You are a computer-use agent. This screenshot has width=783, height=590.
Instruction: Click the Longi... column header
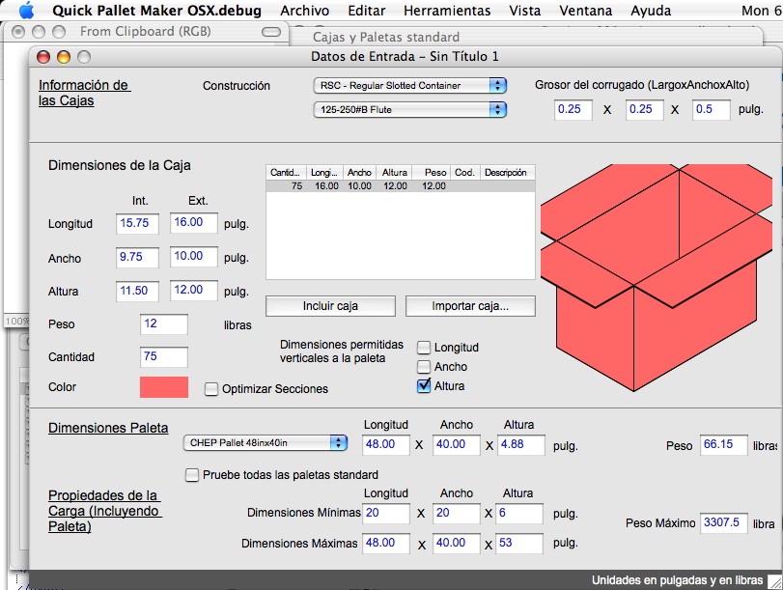click(x=323, y=172)
